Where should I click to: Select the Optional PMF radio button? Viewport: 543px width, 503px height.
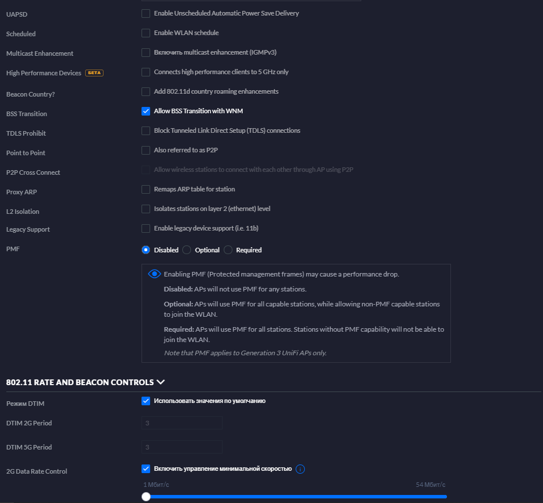(186, 250)
